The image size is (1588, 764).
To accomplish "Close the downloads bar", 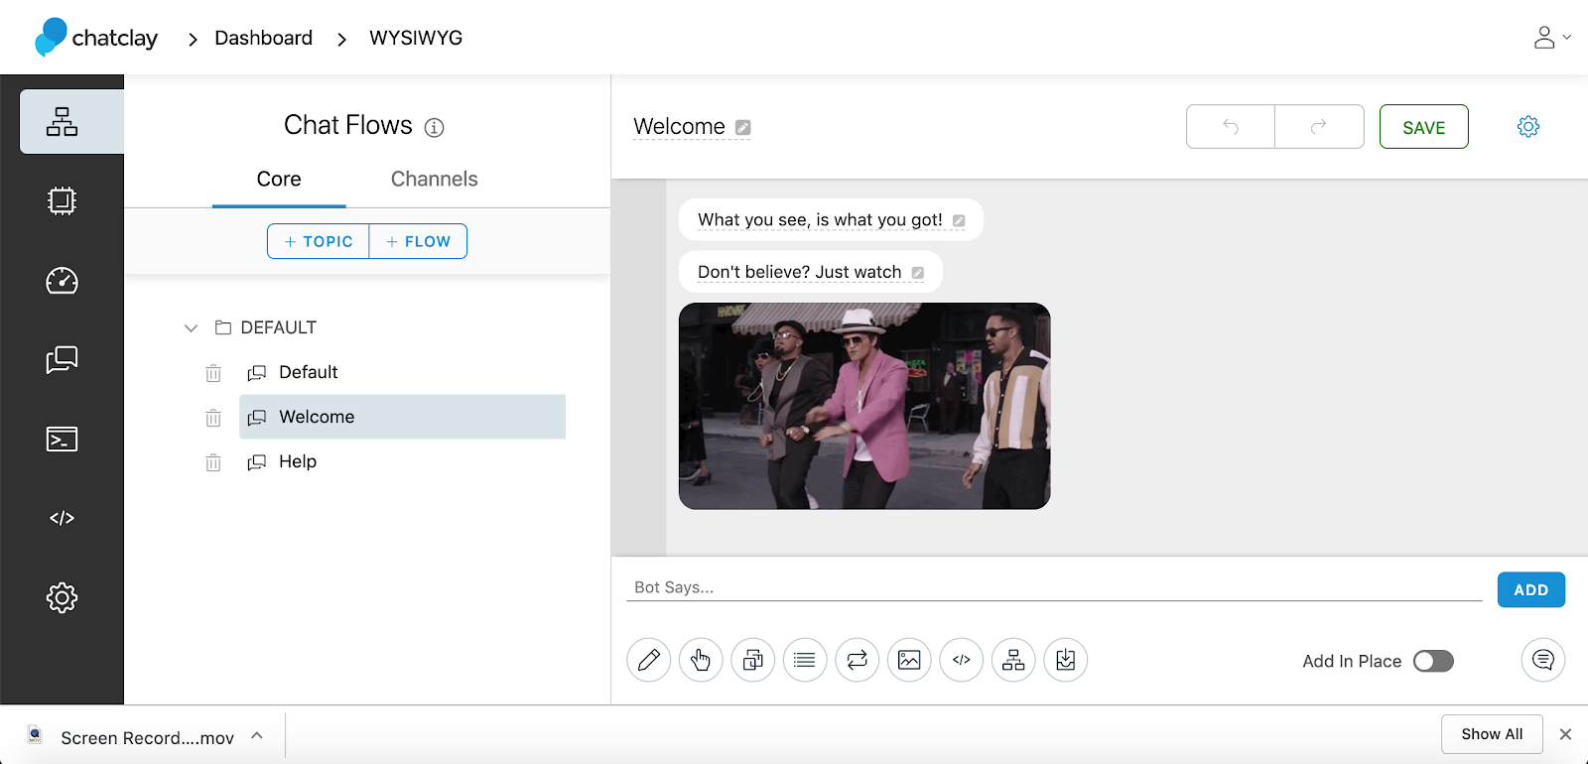I will coord(1565,734).
